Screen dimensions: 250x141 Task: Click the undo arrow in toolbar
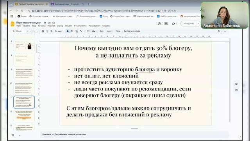(x=34, y=31)
